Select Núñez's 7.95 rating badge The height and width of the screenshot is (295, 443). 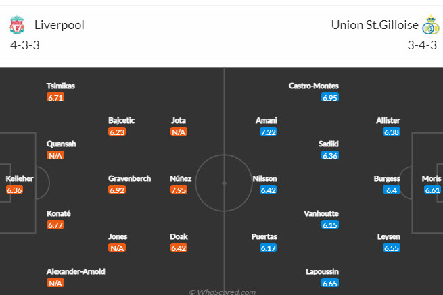click(179, 190)
